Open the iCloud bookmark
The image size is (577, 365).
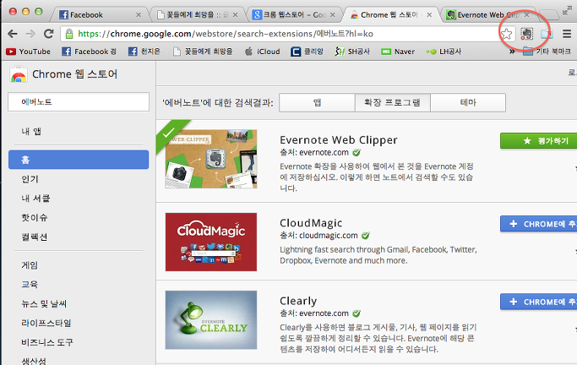[x=263, y=52]
